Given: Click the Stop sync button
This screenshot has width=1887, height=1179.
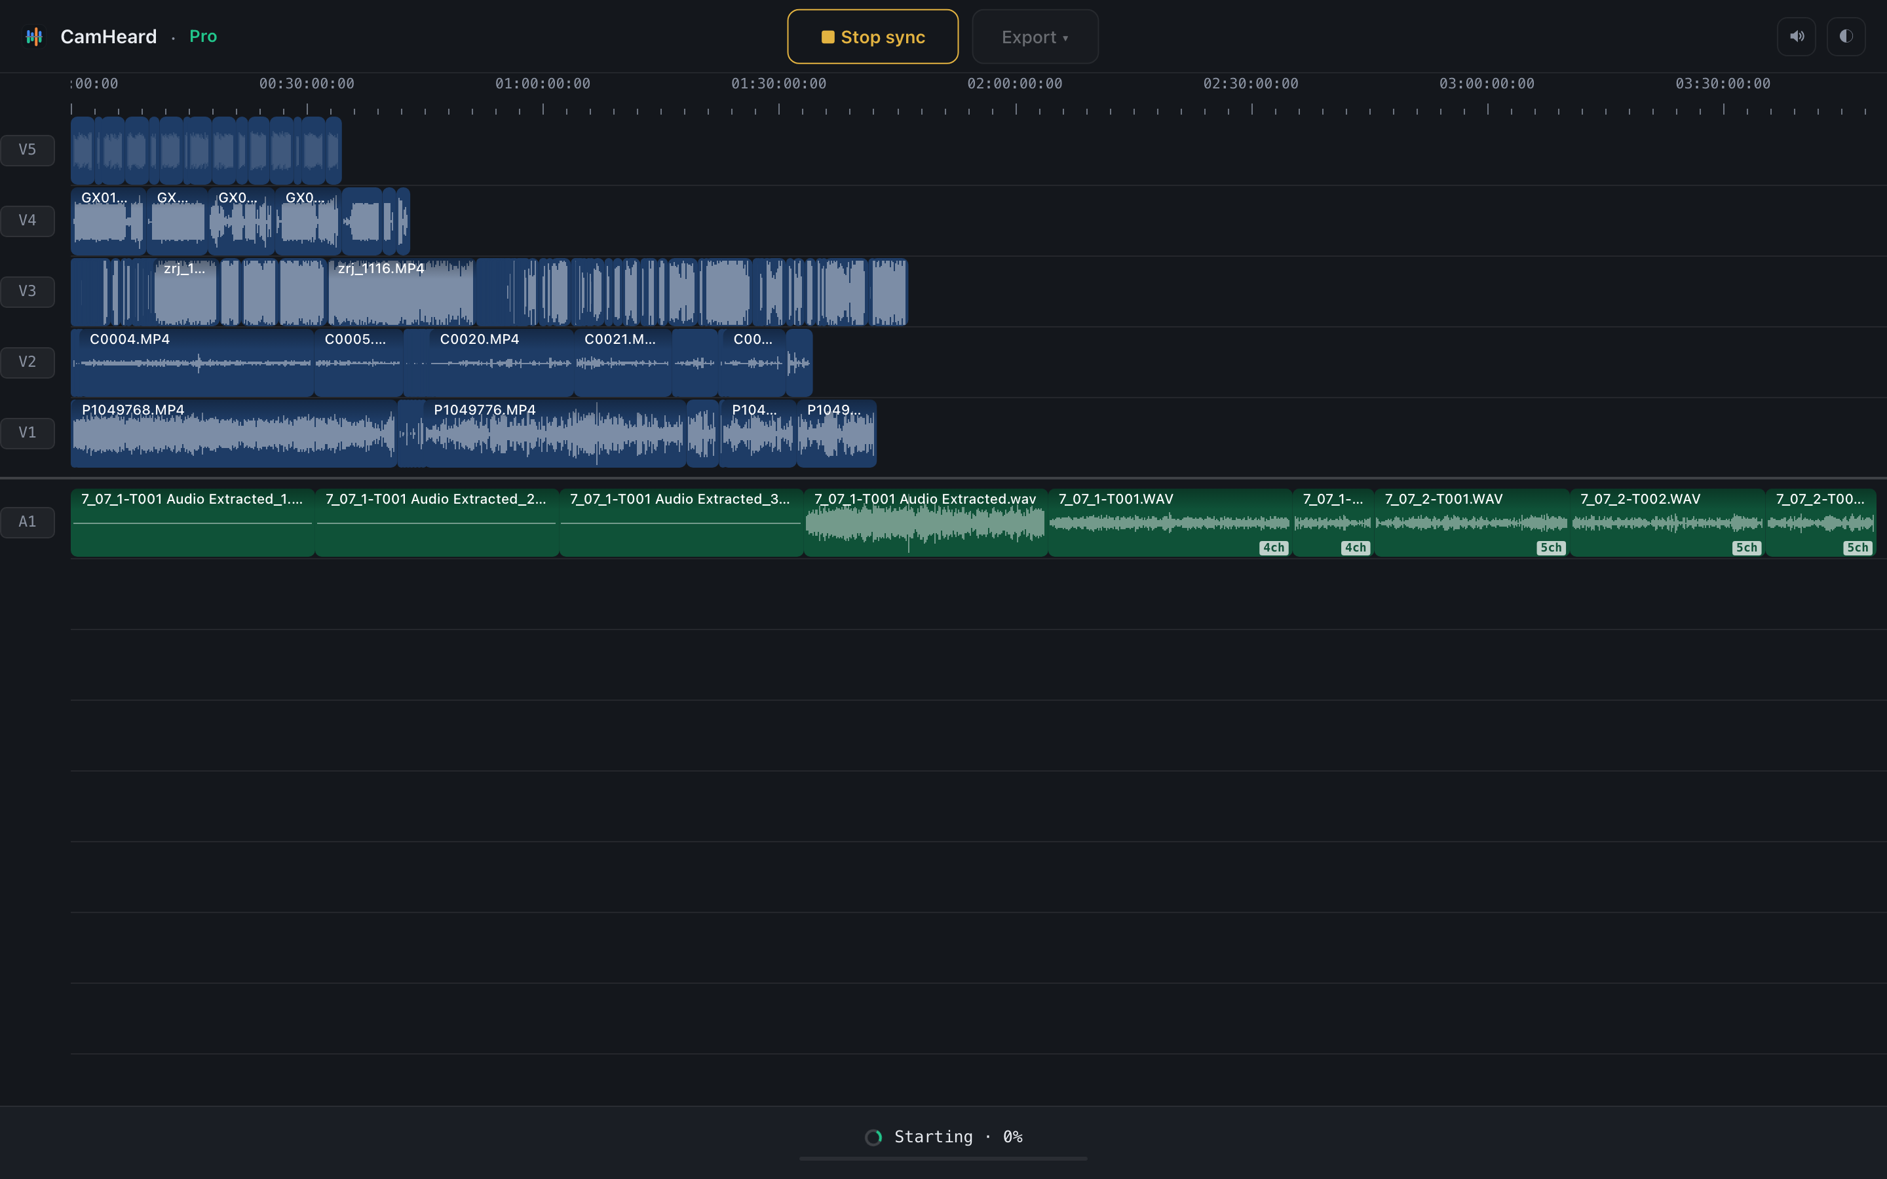Looking at the screenshot, I should [873, 37].
